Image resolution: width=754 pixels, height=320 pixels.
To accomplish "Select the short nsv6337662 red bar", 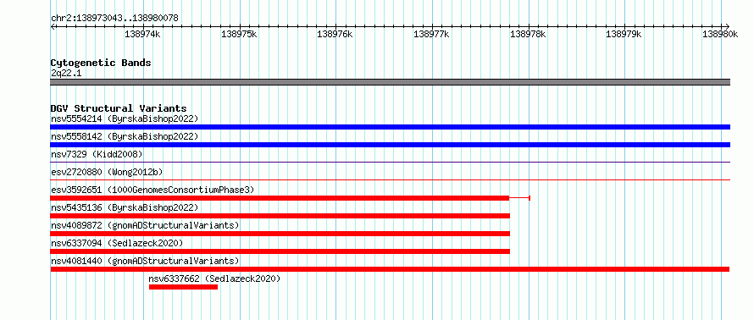I will (183, 287).
